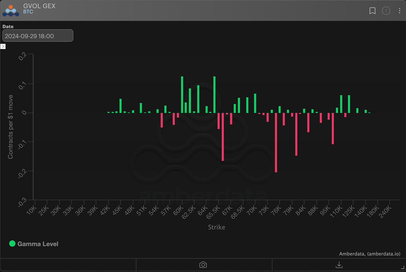Screen dimensions: 406x272
Task: Click the resize handle at widget corner
Action: pos(402,267)
